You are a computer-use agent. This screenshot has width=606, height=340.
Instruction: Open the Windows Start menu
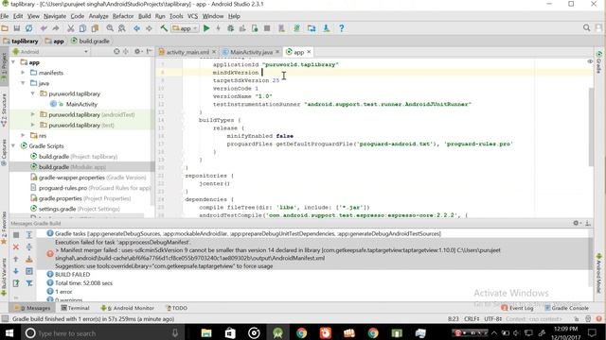point(9,333)
